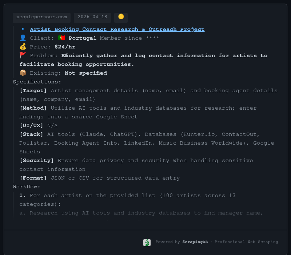
Task: Click the Portugal flag icon
Action: (x=61, y=38)
